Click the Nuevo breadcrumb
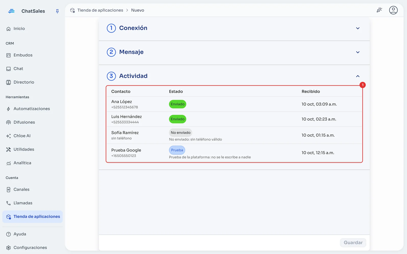Viewport: 407px width, 254px height. tap(138, 10)
